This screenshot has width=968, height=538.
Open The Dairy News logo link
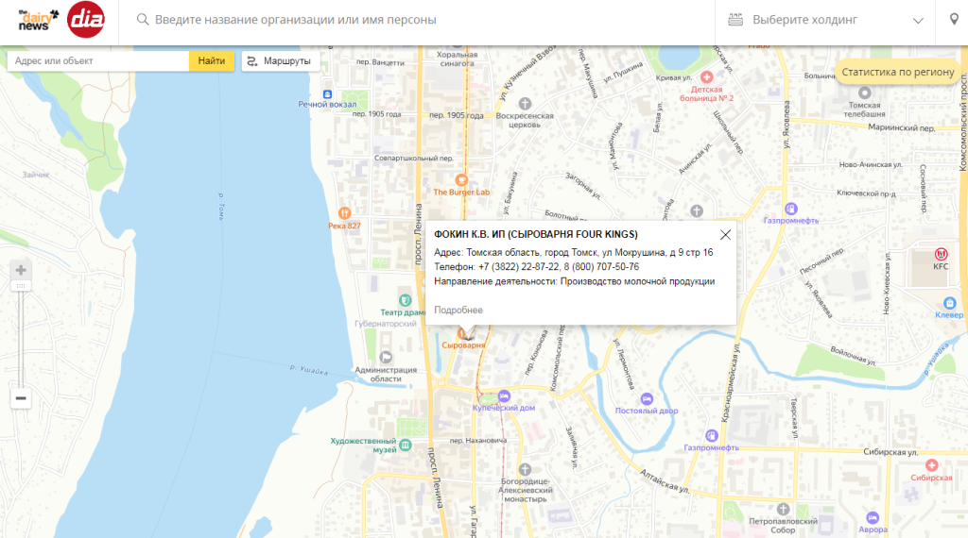pyautogui.click(x=38, y=20)
